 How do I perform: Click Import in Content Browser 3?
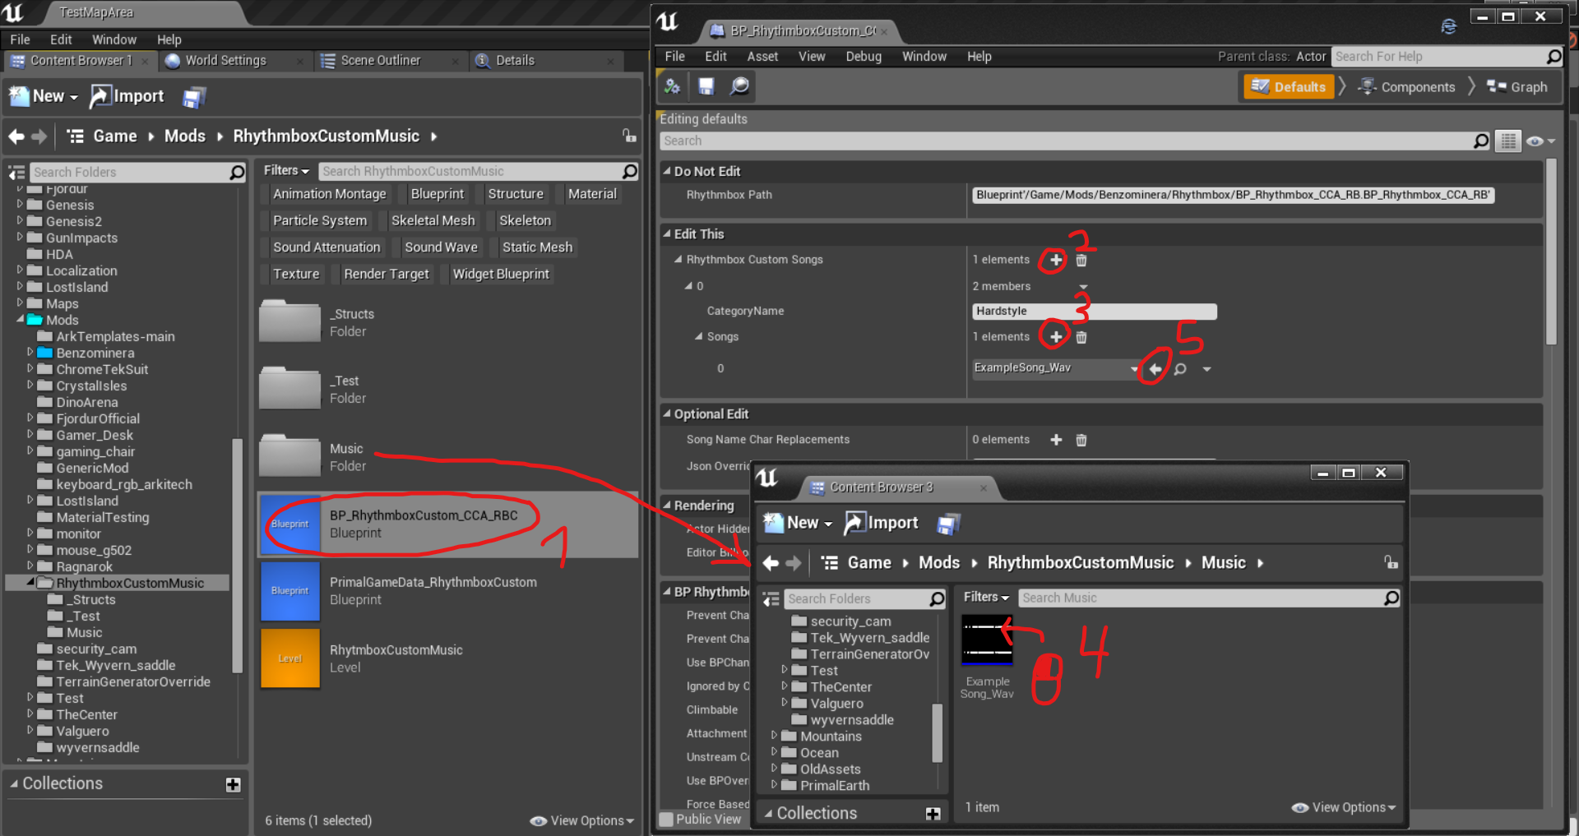point(882,524)
